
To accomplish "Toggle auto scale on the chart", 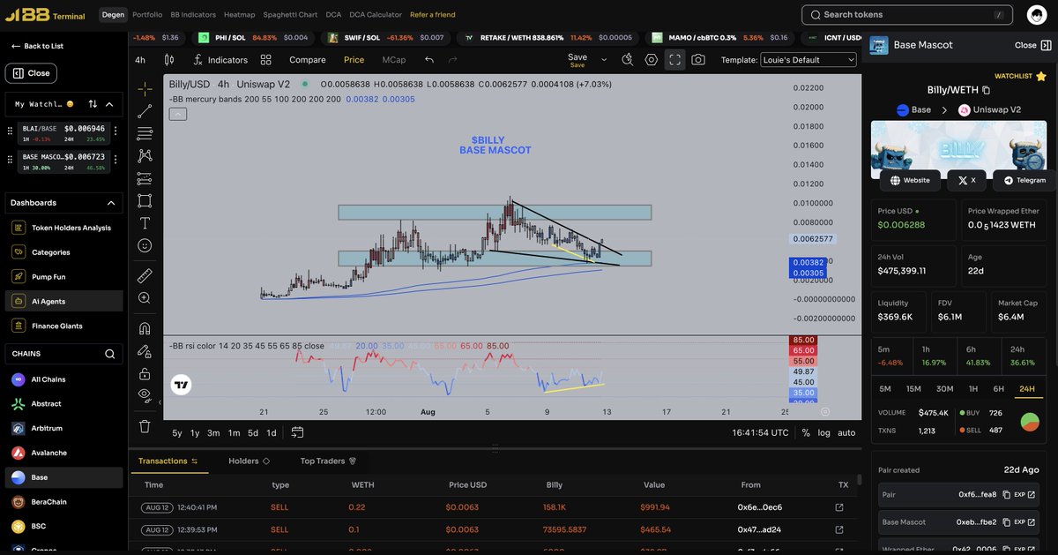I will click(846, 432).
